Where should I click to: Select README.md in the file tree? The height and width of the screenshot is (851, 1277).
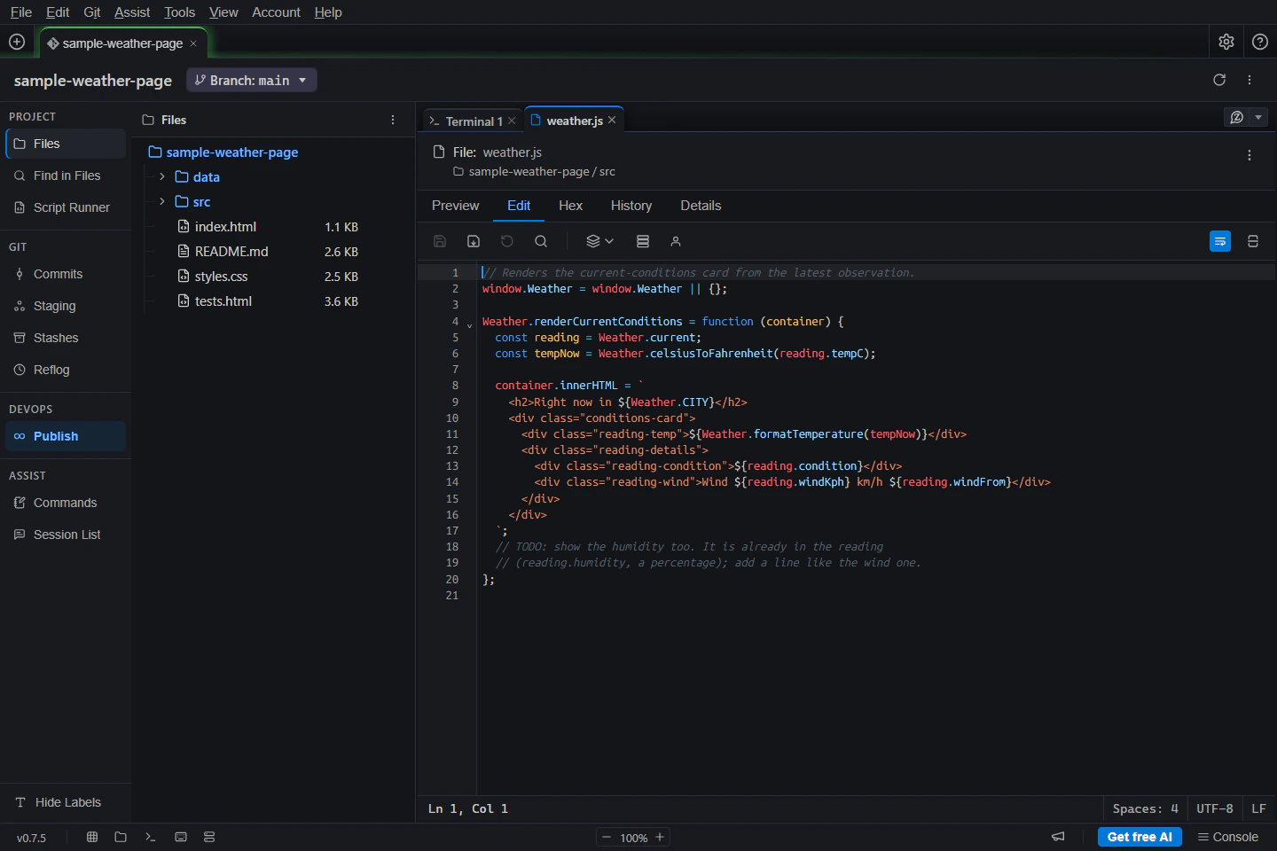pos(231,252)
